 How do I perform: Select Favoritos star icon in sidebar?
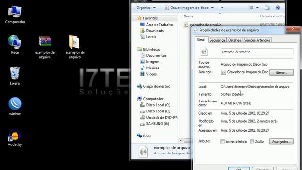139,18
